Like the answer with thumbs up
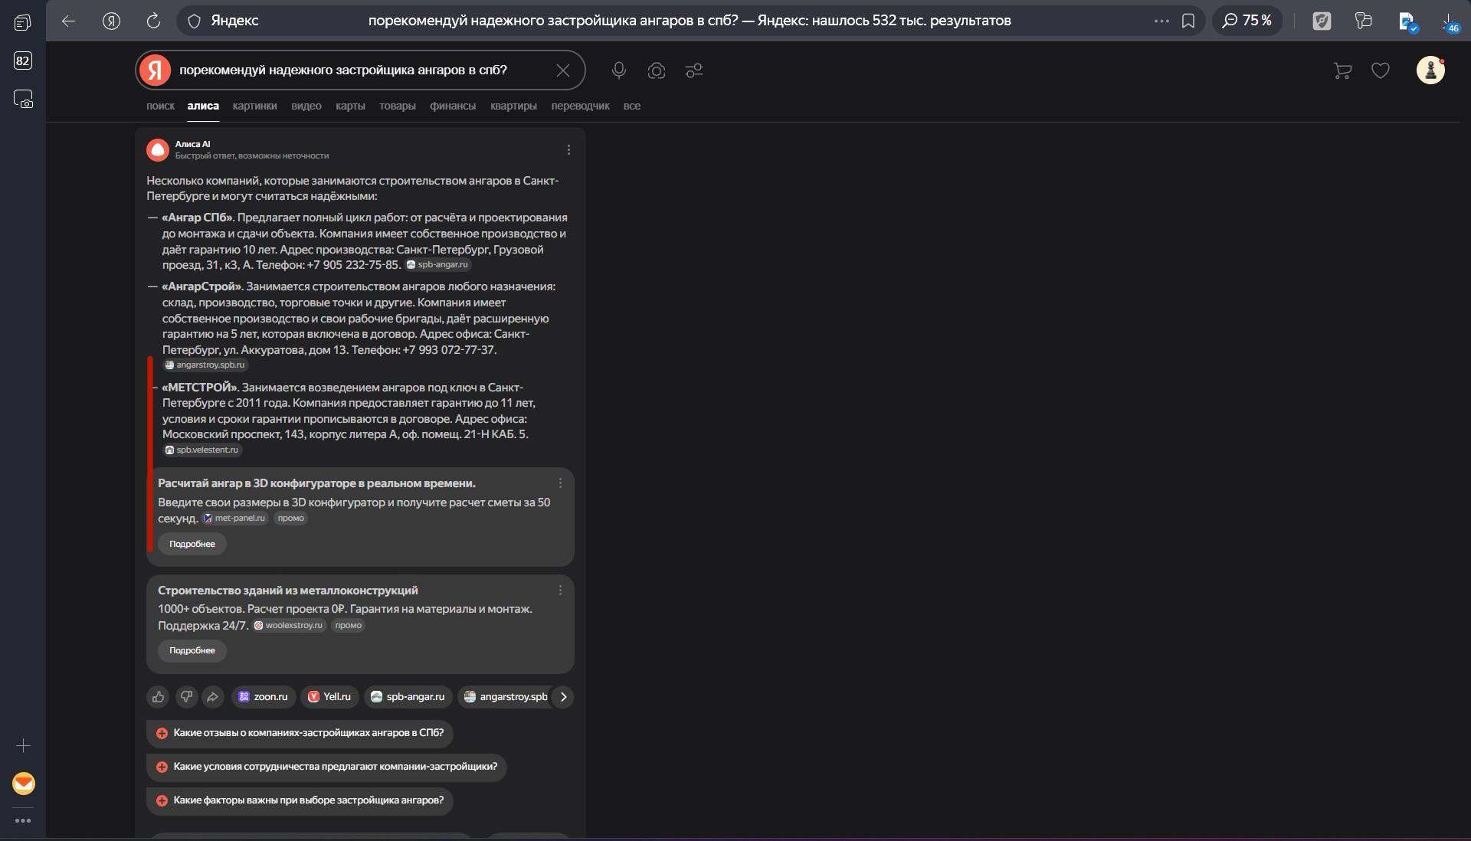Image resolution: width=1471 pixels, height=841 pixels. [x=159, y=697]
